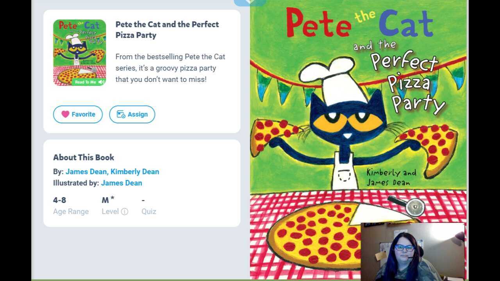Screen dimensions: 500x281
Task: Toggle the Assign option for students
Action: tap(132, 114)
